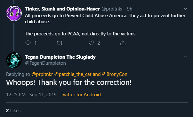View the 2 Likes list
This screenshot has width=193, height=117.
13,111
